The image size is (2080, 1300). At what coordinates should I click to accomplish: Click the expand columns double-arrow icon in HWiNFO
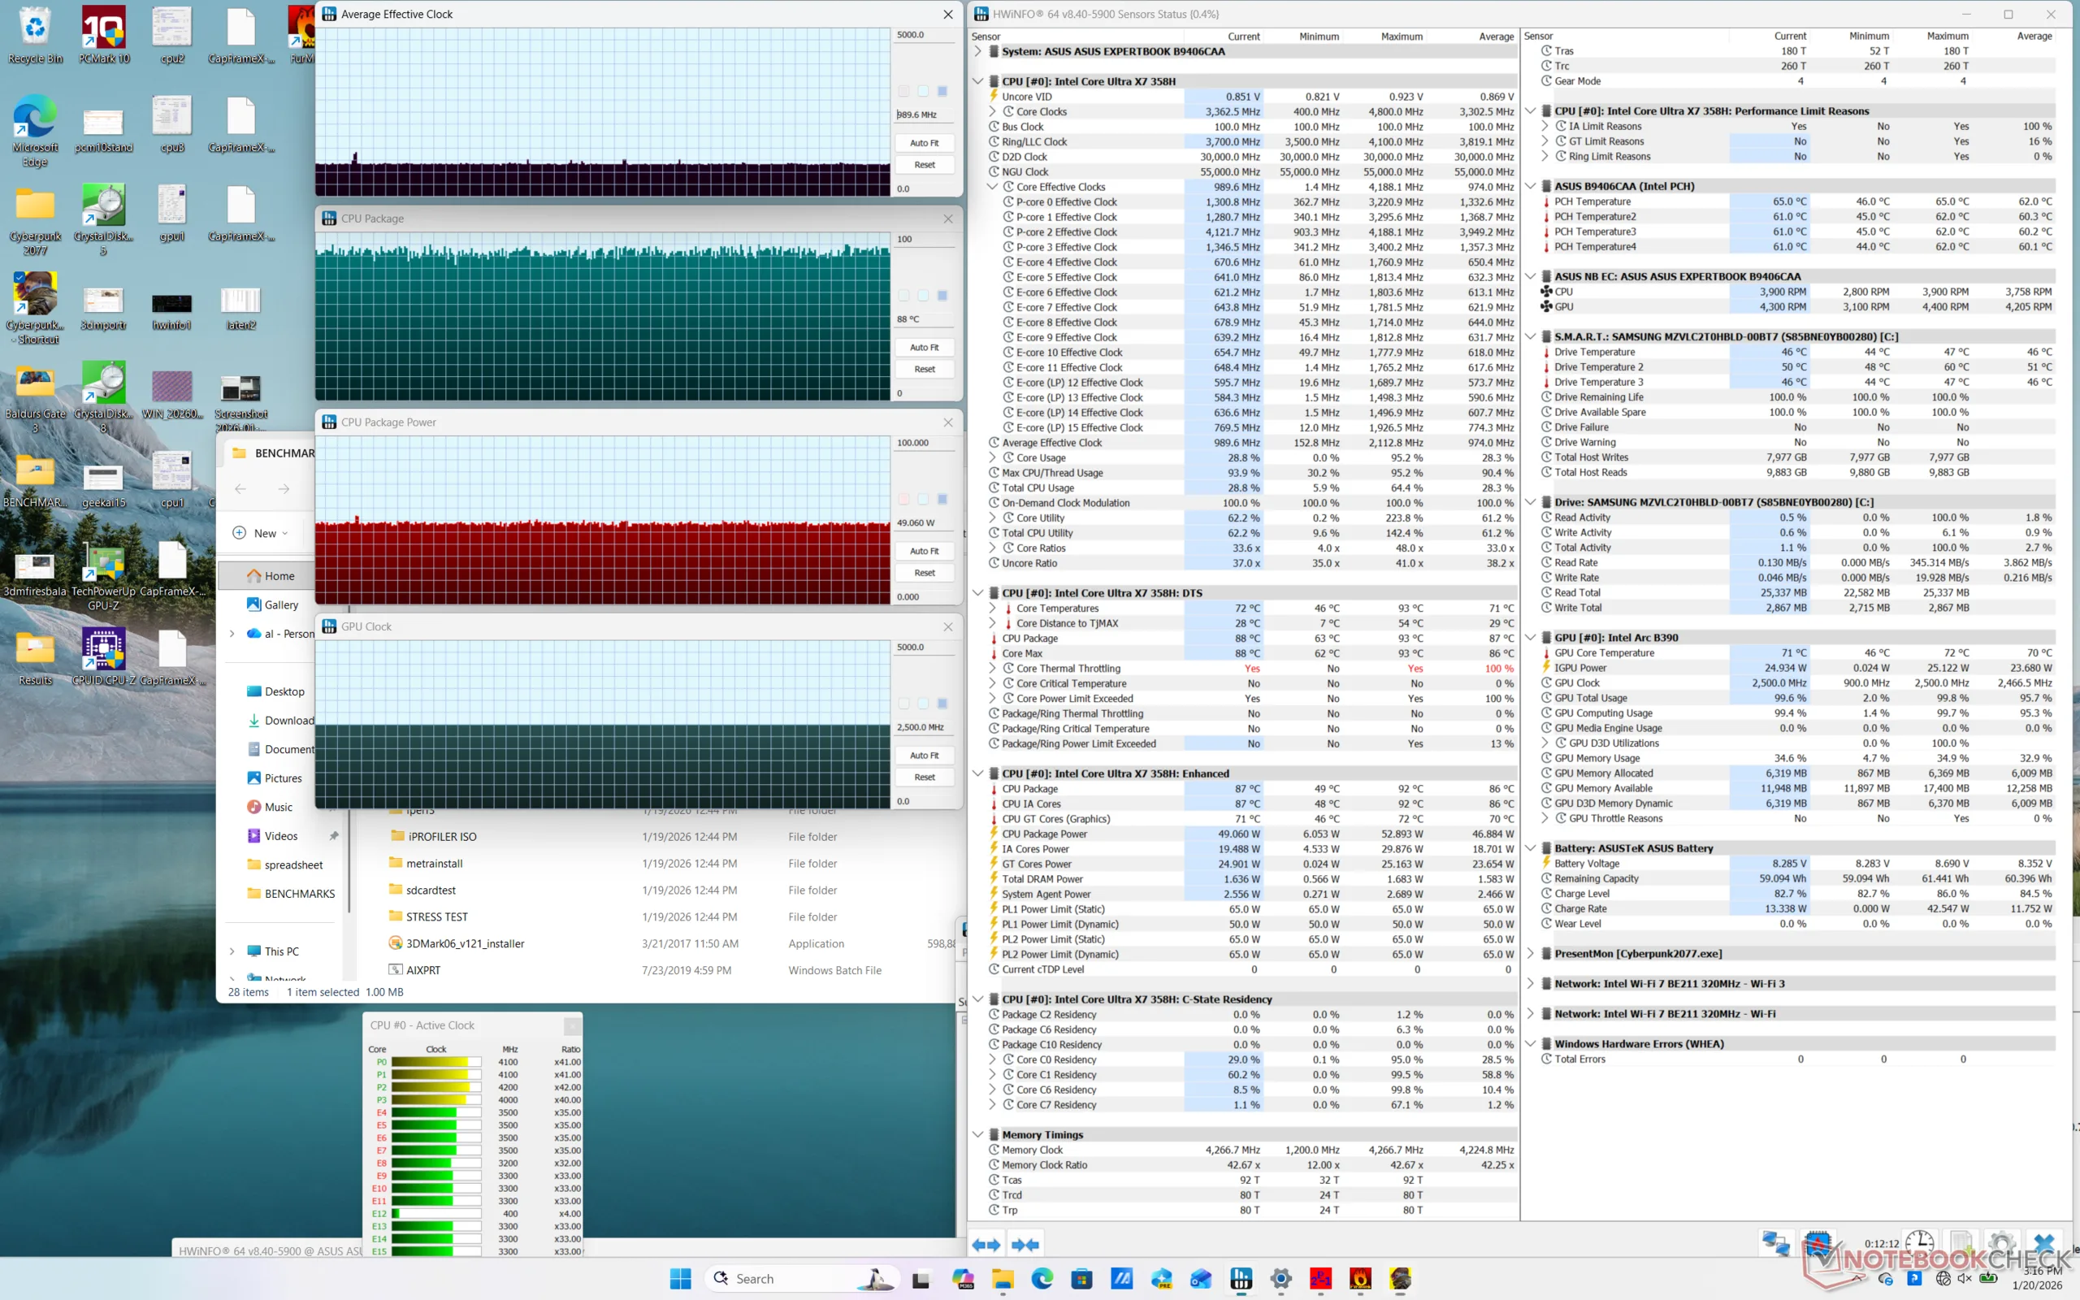(986, 1244)
